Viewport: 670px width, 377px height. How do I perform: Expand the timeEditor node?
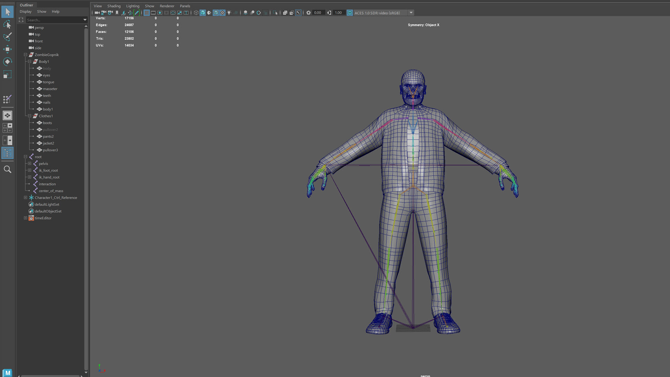click(x=25, y=218)
